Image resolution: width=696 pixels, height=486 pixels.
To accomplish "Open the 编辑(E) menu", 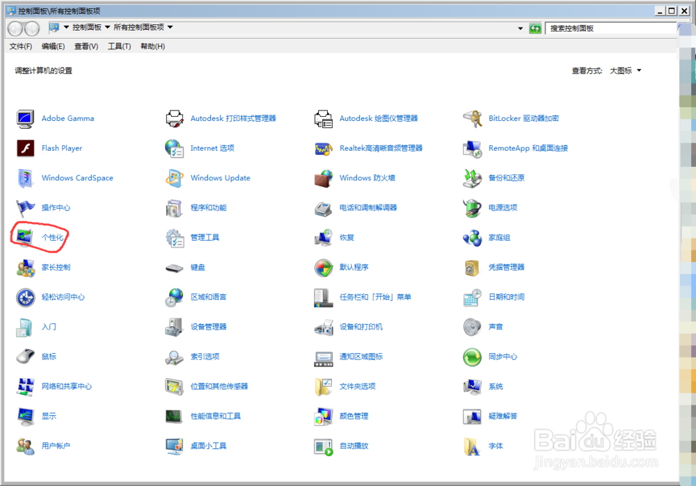I will click(x=54, y=46).
